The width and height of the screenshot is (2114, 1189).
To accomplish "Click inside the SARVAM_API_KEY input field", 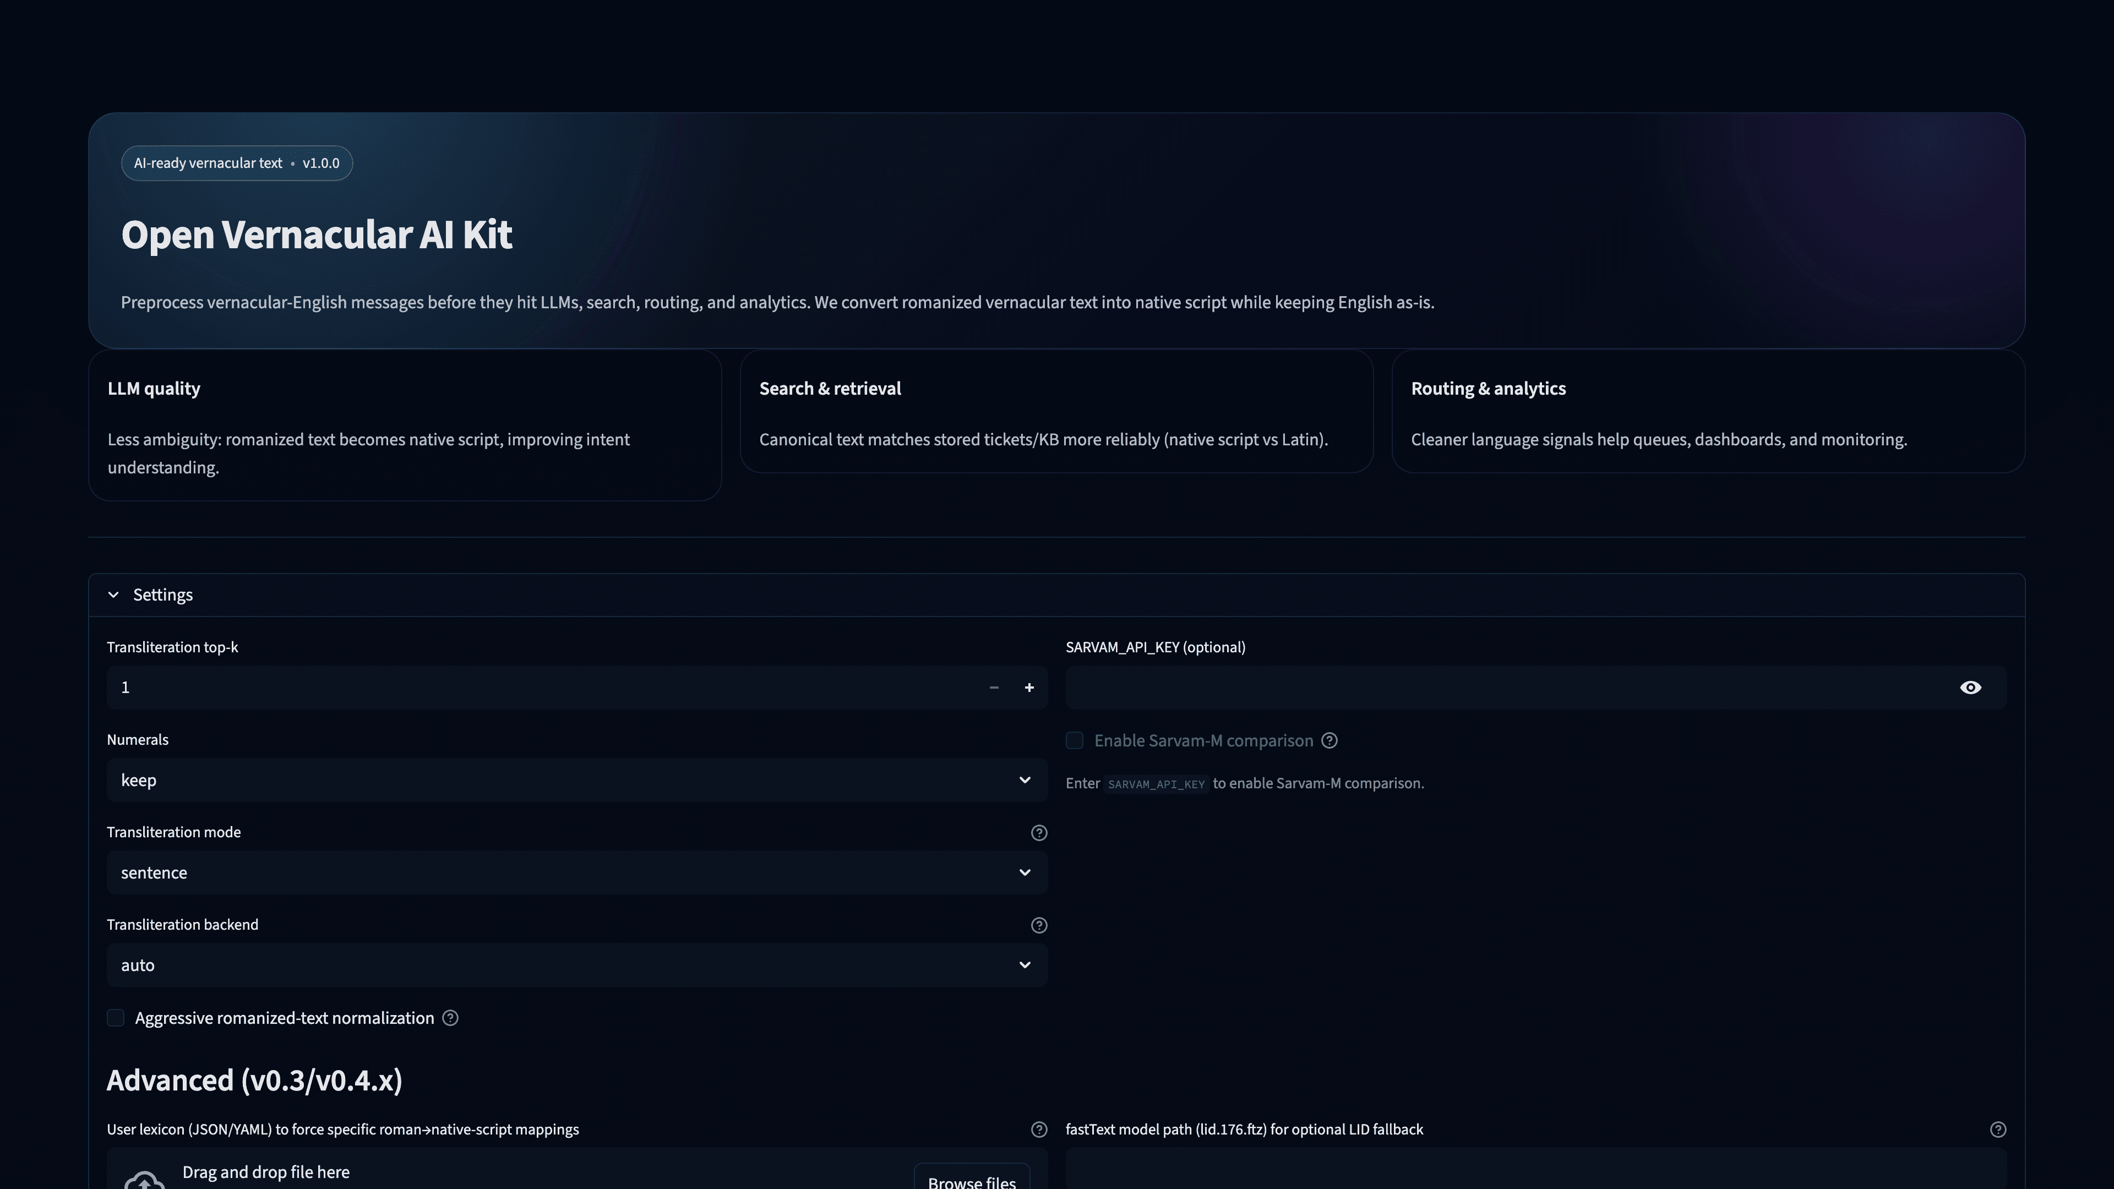I will 1477,688.
